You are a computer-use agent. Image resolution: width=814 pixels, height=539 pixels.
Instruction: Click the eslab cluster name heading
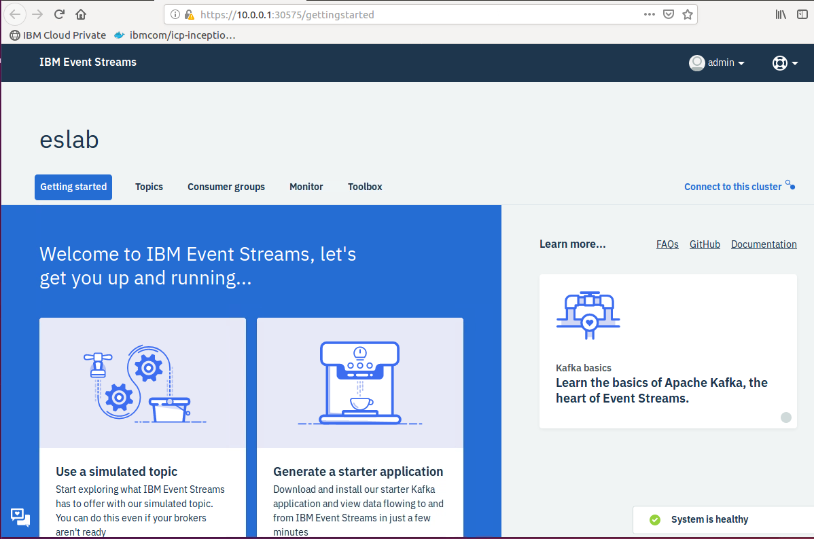(69, 140)
